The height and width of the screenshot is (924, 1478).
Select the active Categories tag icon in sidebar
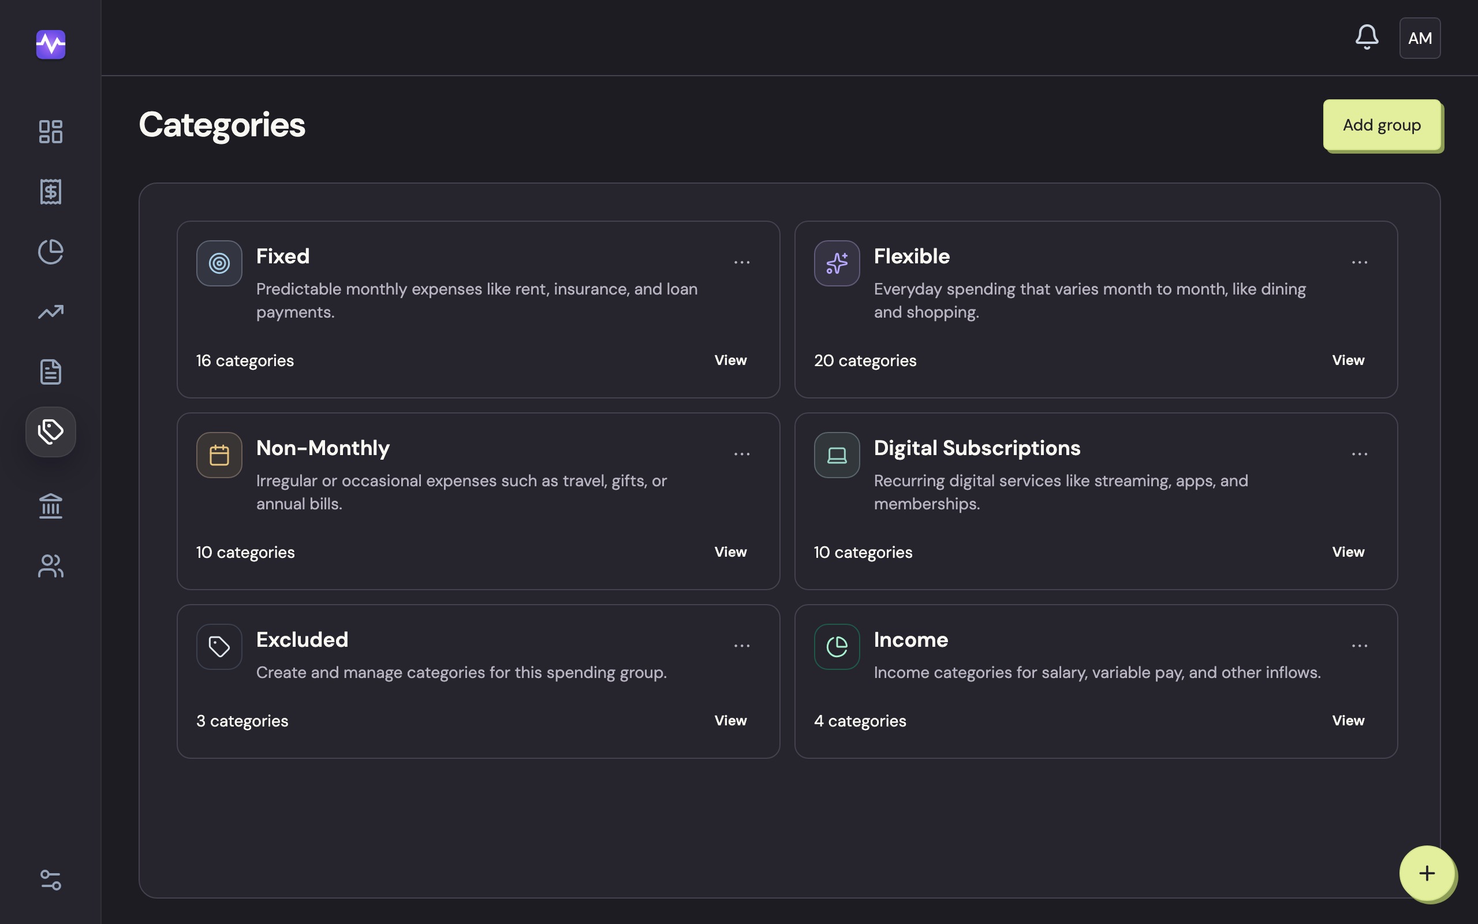coord(51,432)
